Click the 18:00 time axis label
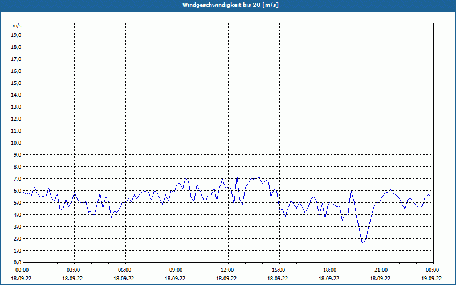 point(331,270)
